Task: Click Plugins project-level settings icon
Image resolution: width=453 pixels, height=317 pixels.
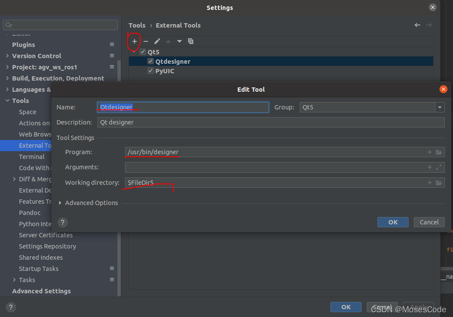Action: (x=112, y=44)
